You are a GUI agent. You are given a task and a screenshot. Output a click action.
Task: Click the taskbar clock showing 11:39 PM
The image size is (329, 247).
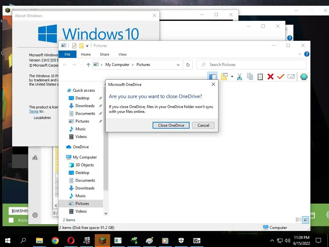point(301,240)
